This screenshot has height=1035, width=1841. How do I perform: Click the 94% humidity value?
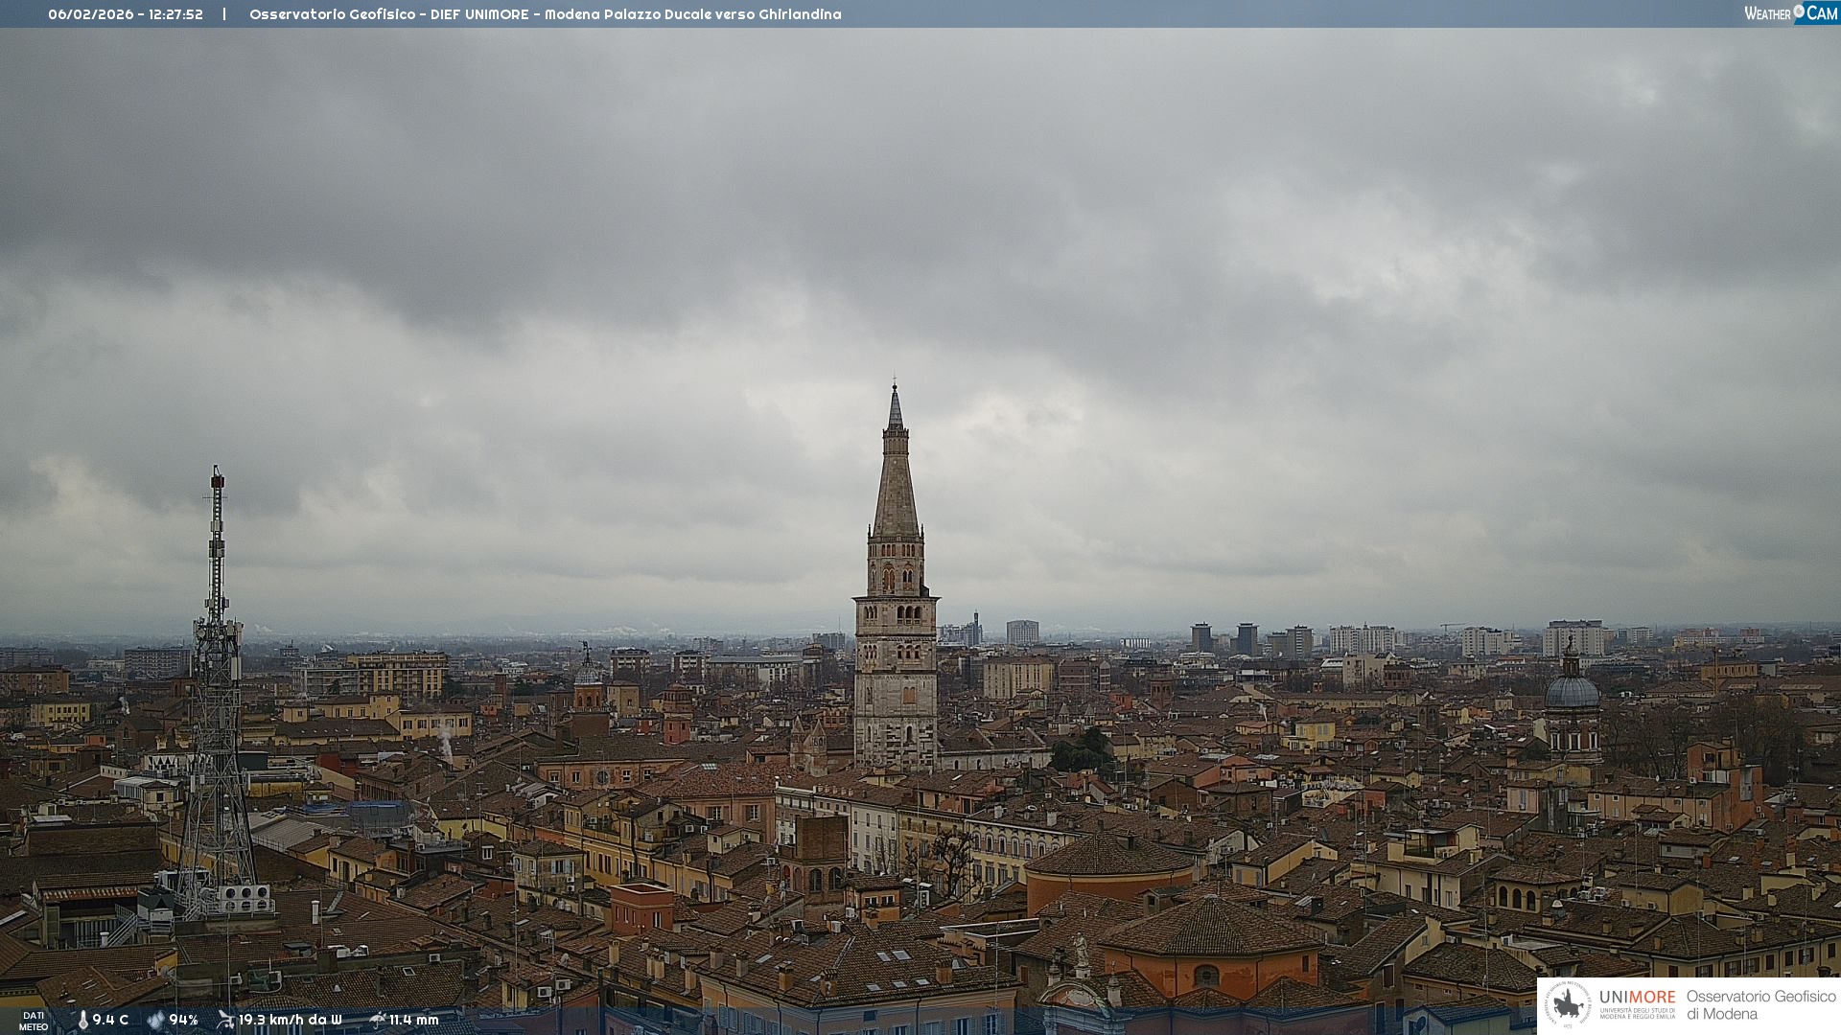pyautogui.click(x=183, y=1020)
